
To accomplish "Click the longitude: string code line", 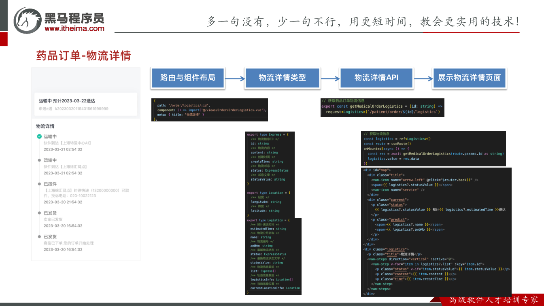I will click(266, 202).
